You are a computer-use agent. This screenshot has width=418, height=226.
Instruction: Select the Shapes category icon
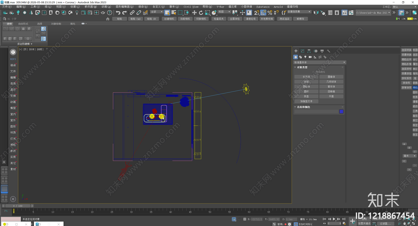(300, 57)
